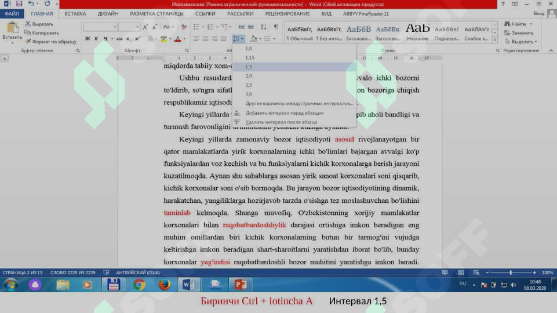Increase paragraph indent
The height and width of the screenshot is (313, 557).
point(250,27)
